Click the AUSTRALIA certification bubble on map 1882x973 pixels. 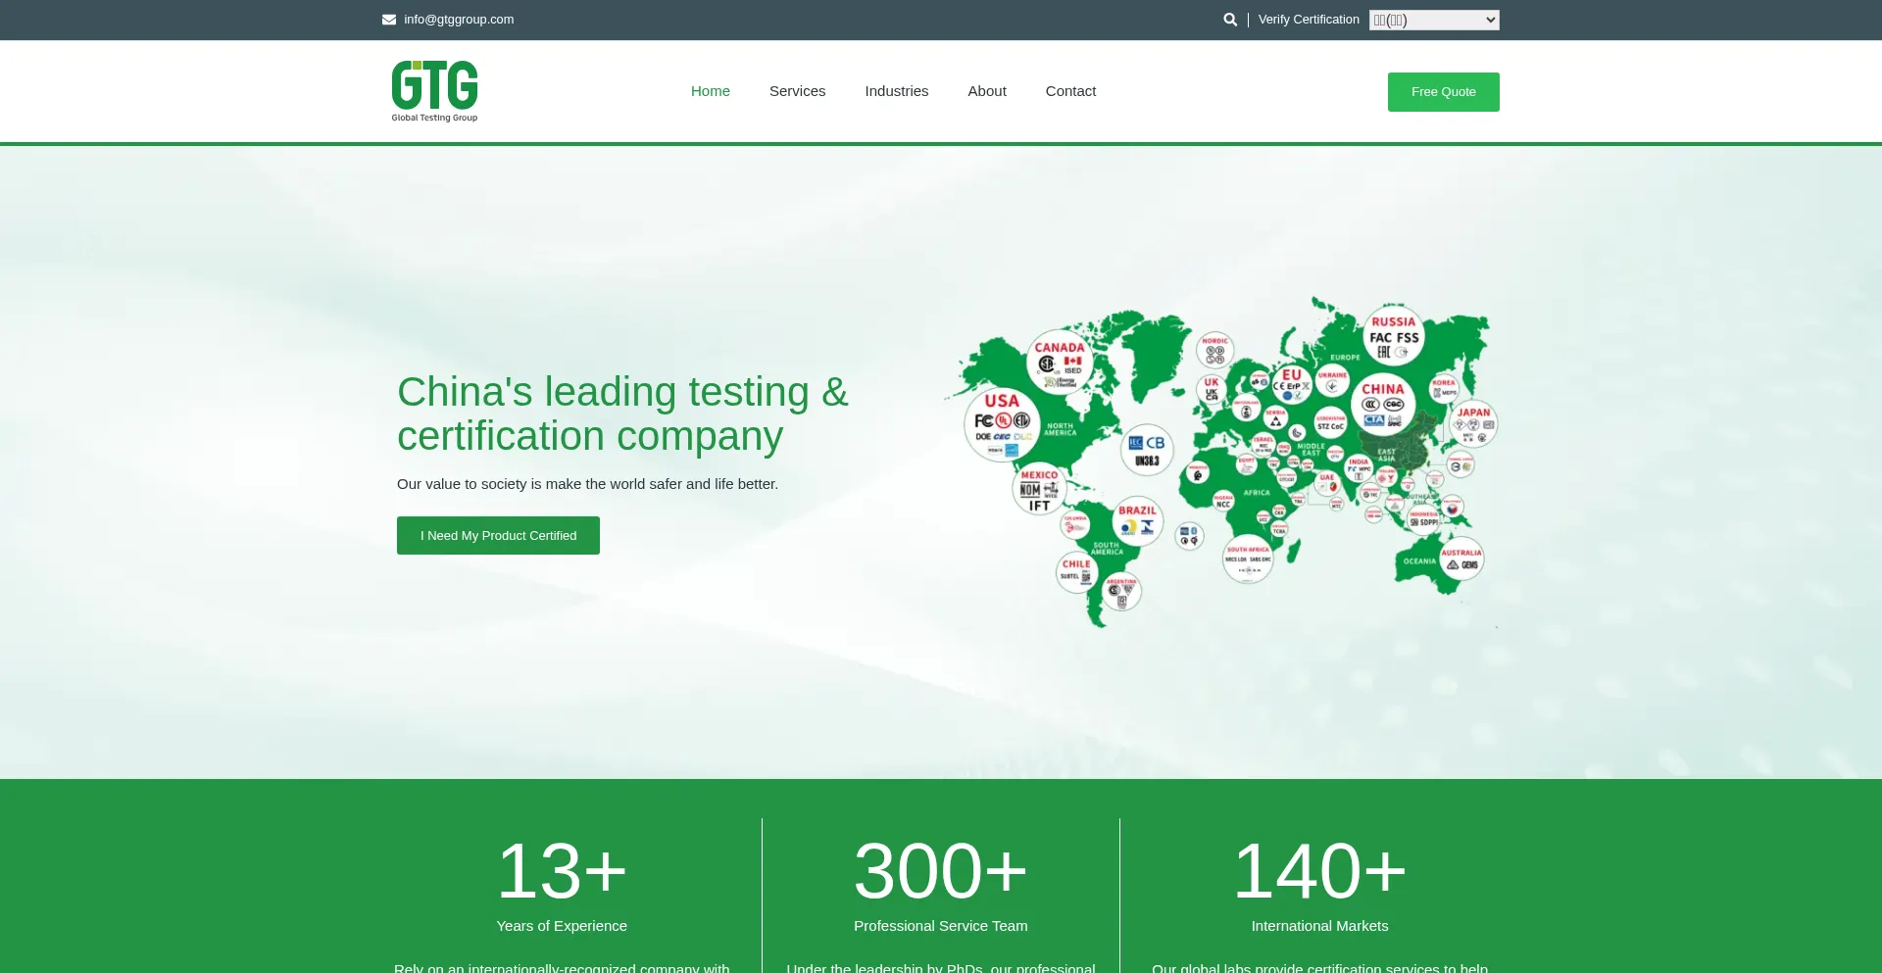pos(1461,559)
